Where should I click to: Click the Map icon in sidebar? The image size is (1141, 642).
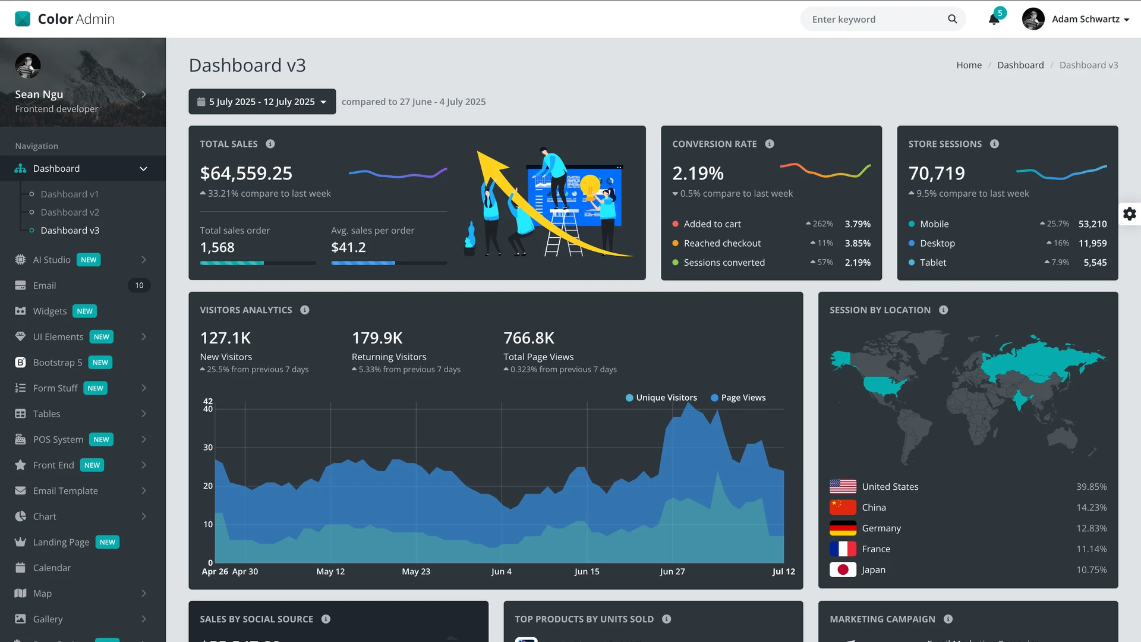coord(20,593)
